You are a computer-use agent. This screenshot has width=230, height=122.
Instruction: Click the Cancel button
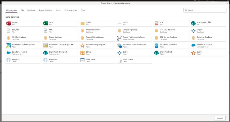220,118
